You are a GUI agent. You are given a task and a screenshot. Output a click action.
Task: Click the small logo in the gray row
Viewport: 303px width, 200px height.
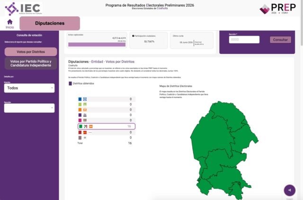point(85,138)
